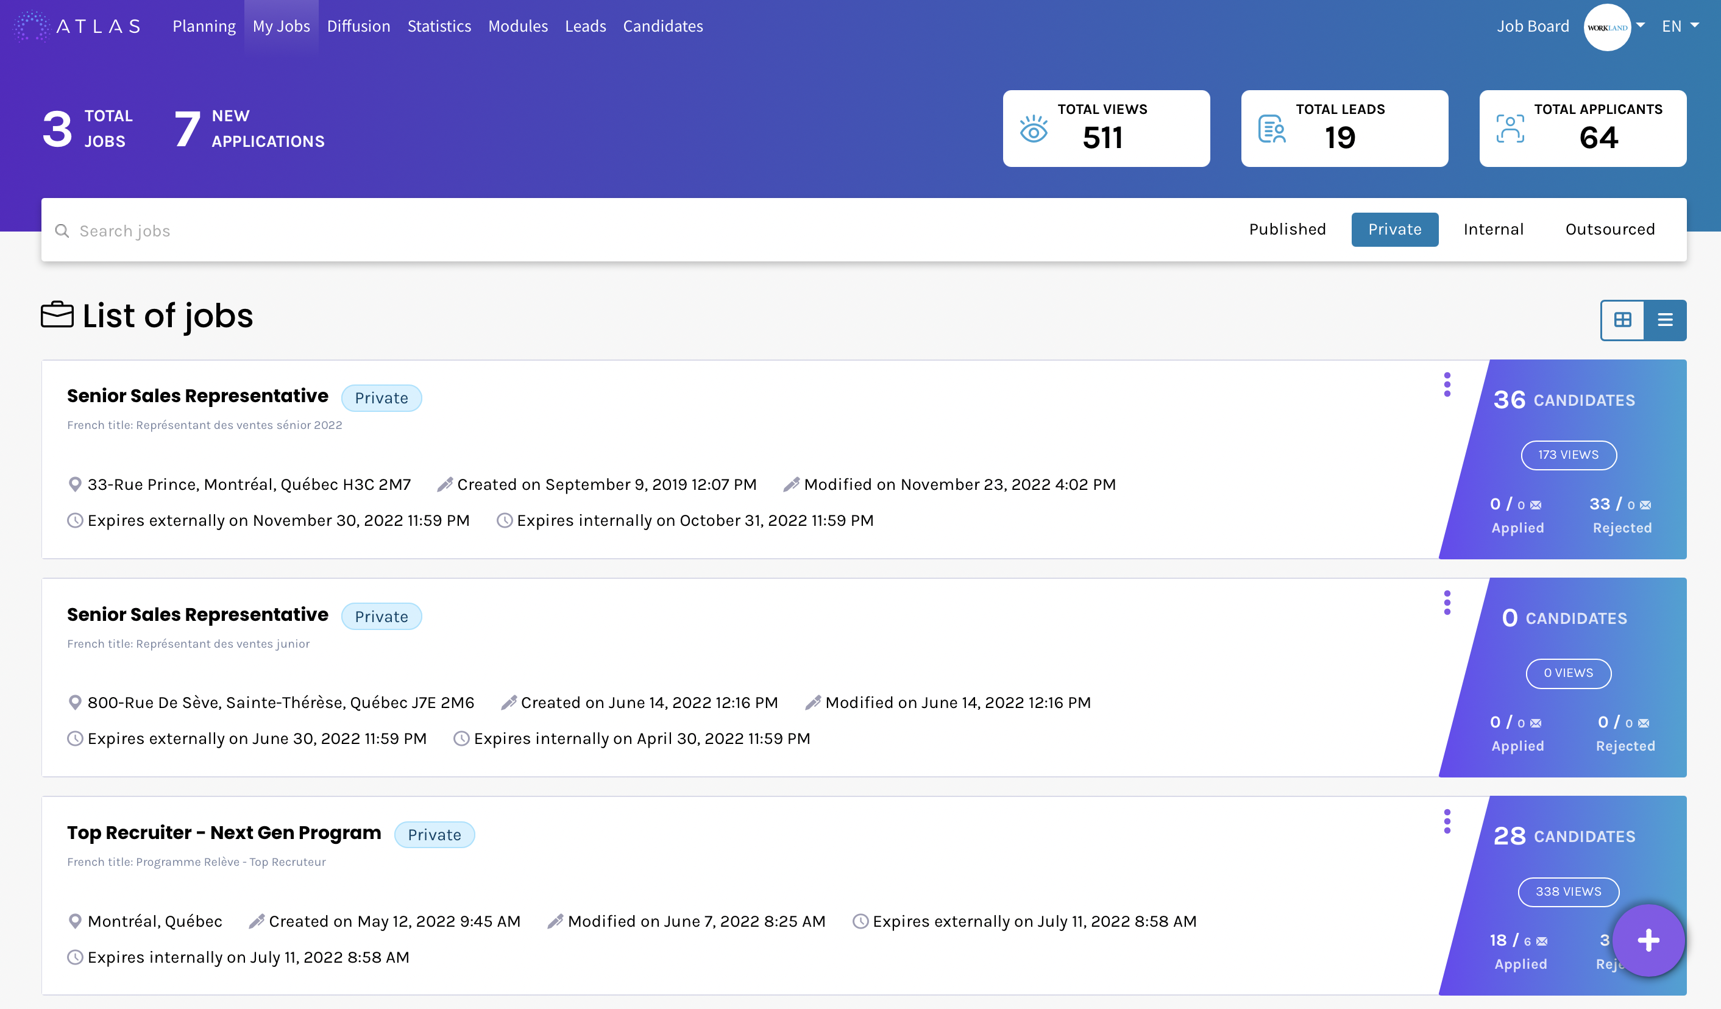Toggle the Internal filter
The image size is (1721, 1009).
click(1493, 229)
